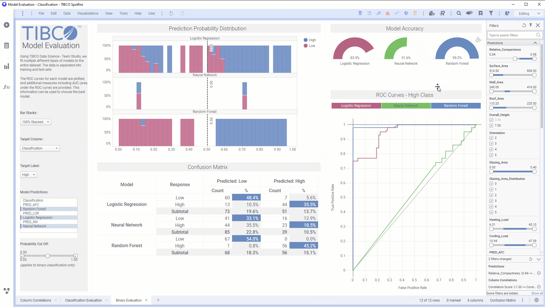Open the f(x) functions flyout
The height and width of the screenshot is (307, 545).
click(6, 87)
